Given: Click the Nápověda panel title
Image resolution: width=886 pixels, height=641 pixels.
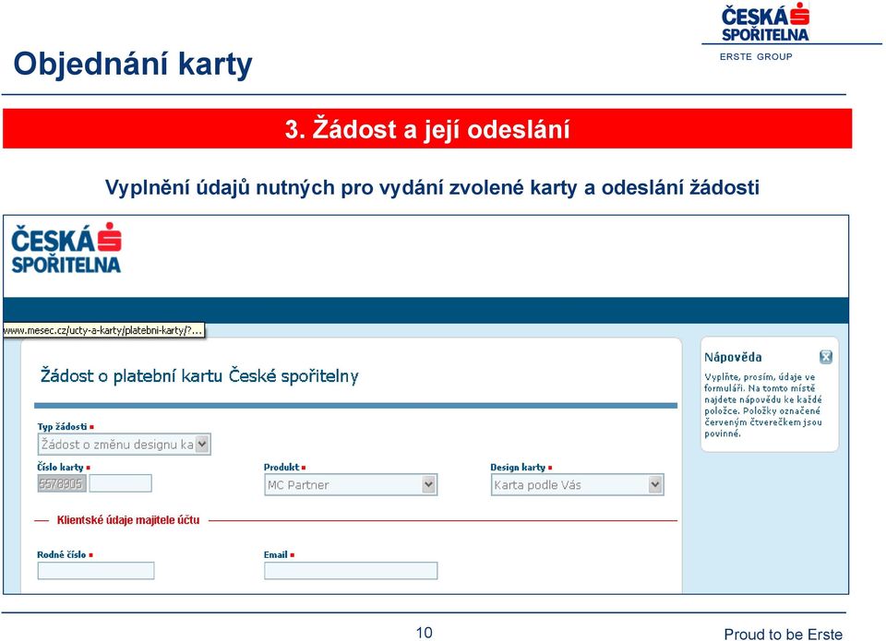Looking at the screenshot, I should coord(733,357).
